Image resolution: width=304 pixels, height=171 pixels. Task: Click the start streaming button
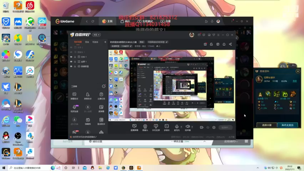point(225,127)
